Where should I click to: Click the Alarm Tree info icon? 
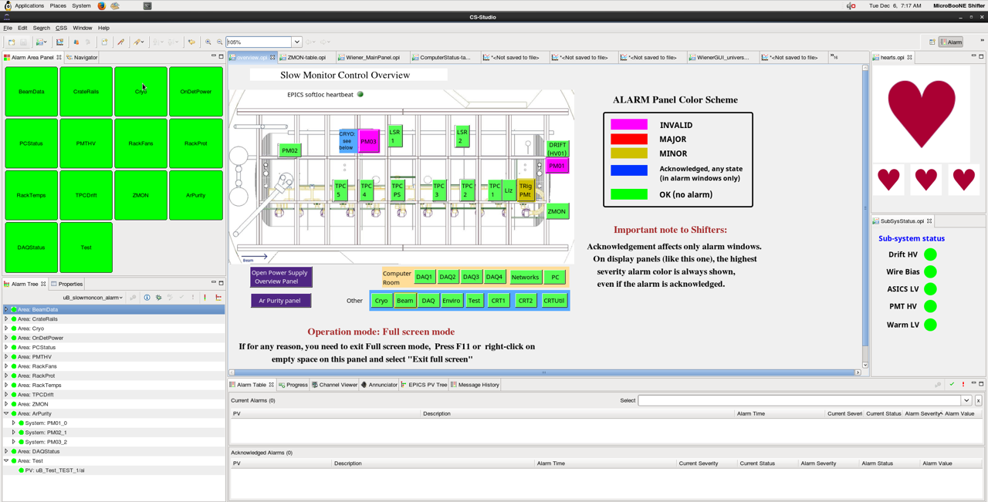click(x=147, y=298)
